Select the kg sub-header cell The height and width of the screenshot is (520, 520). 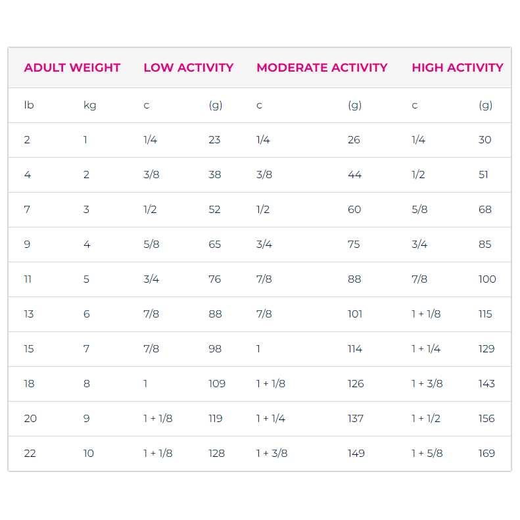(x=89, y=105)
